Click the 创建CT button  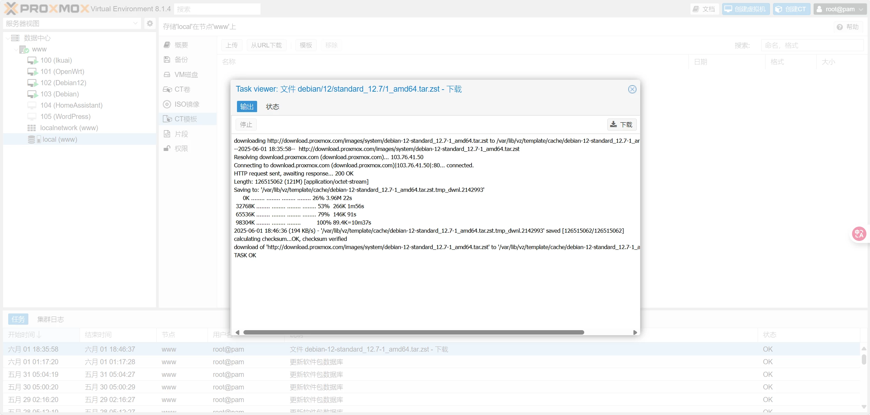790,9
